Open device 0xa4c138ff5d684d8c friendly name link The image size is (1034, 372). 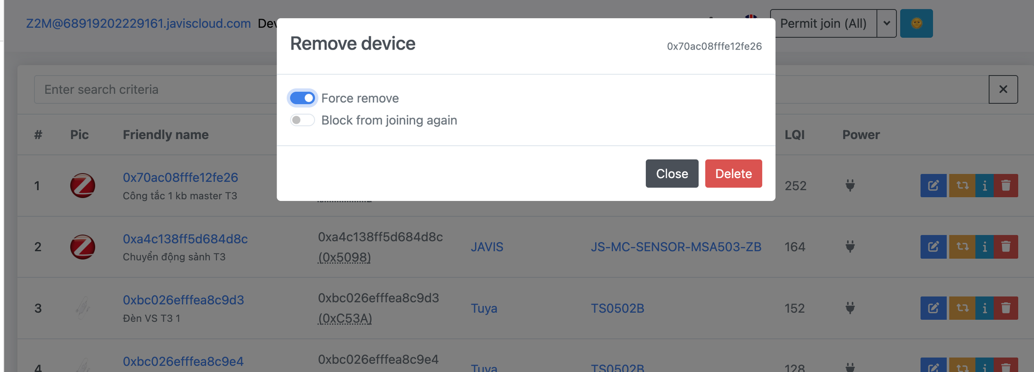pyautogui.click(x=185, y=239)
